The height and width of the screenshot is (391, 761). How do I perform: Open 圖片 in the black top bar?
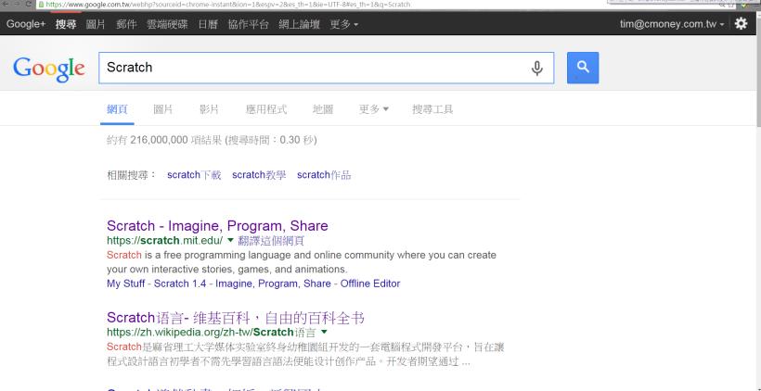coord(96,24)
